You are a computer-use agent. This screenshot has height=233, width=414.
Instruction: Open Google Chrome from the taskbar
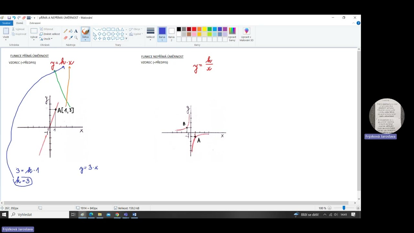[x=117, y=215]
